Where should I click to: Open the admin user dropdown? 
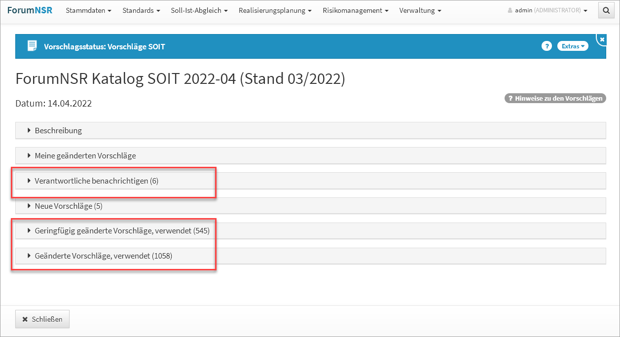tap(547, 10)
